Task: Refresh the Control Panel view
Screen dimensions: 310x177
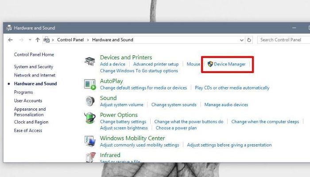Action: coord(249,40)
